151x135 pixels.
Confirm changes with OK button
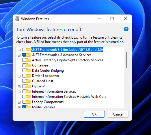94,114
